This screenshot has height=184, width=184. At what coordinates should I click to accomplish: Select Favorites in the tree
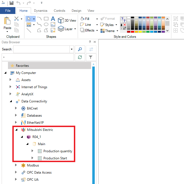(x=49, y=66)
